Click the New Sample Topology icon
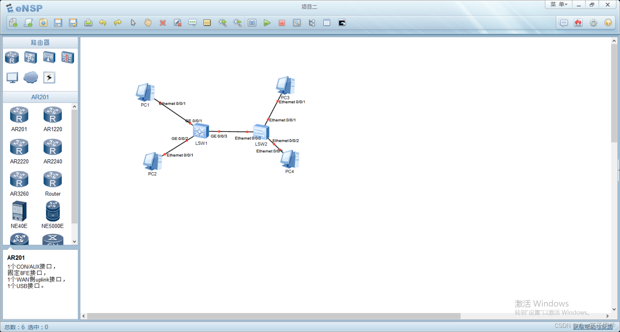 point(28,23)
